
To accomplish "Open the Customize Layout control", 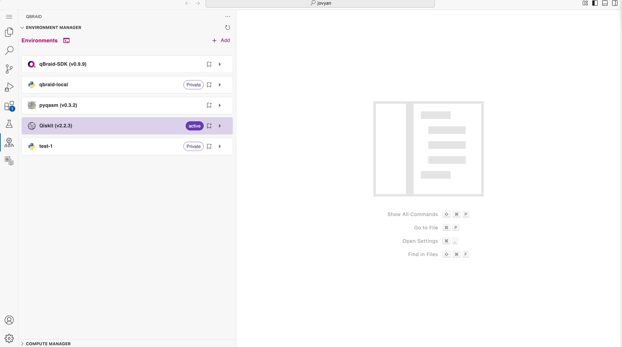I will (x=585, y=3).
